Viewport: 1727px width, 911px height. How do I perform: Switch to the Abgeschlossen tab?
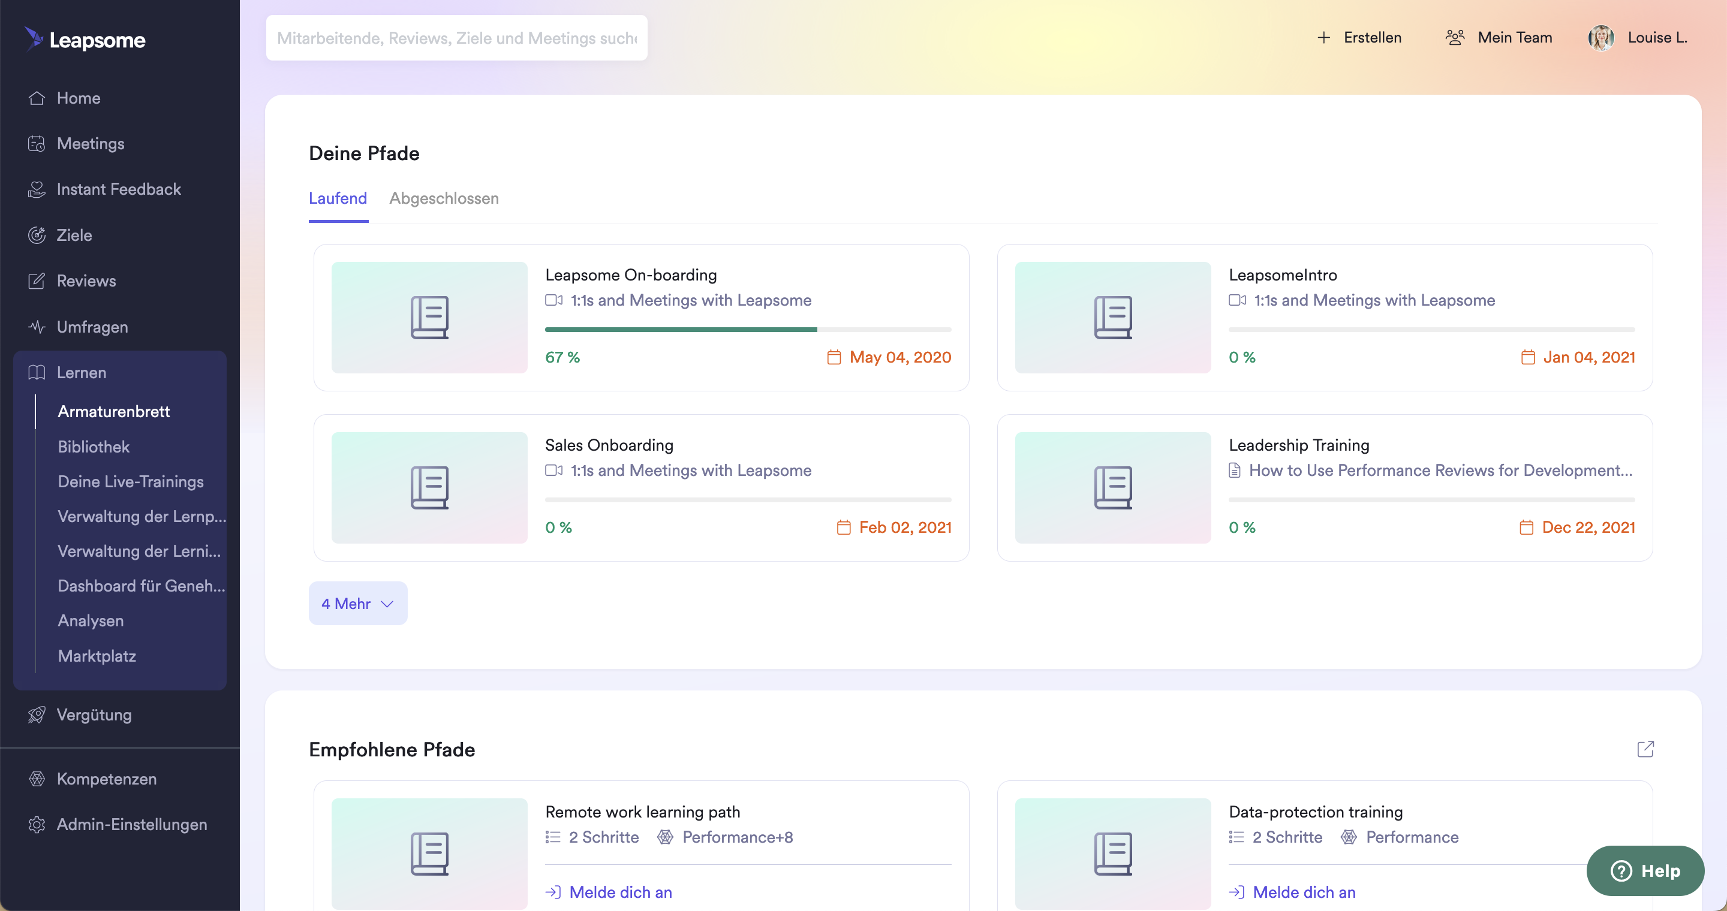pyautogui.click(x=444, y=198)
